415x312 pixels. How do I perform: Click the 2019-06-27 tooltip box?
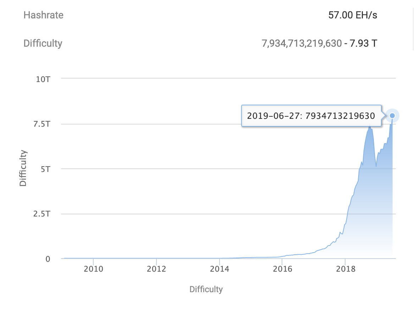point(311,116)
